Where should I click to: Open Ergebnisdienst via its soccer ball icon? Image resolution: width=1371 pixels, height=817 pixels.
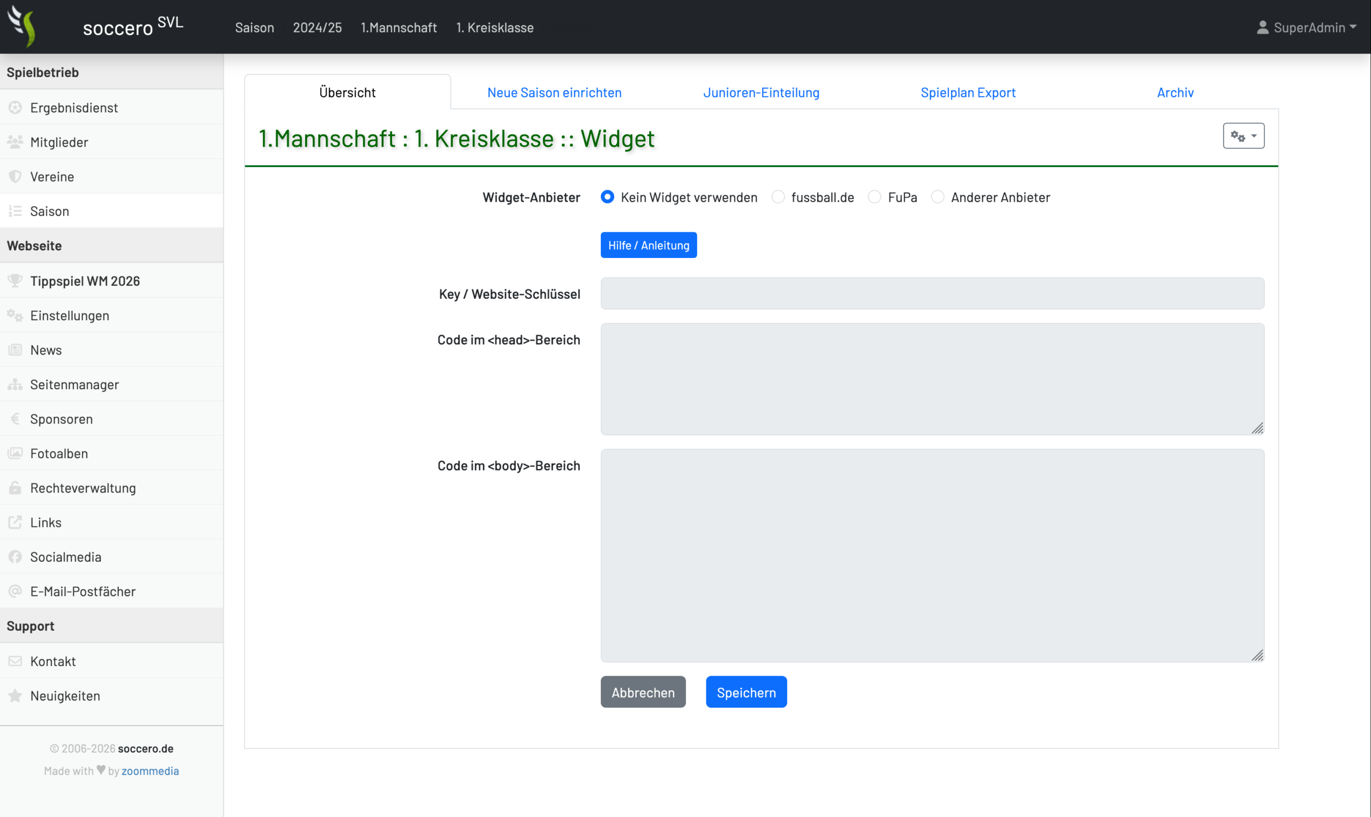[x=15, y=108]
